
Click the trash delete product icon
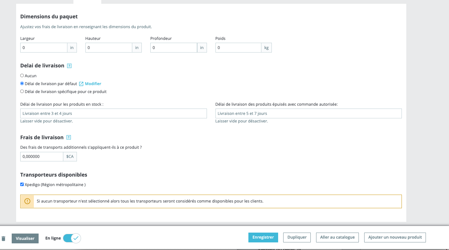[x=3, y=238]
